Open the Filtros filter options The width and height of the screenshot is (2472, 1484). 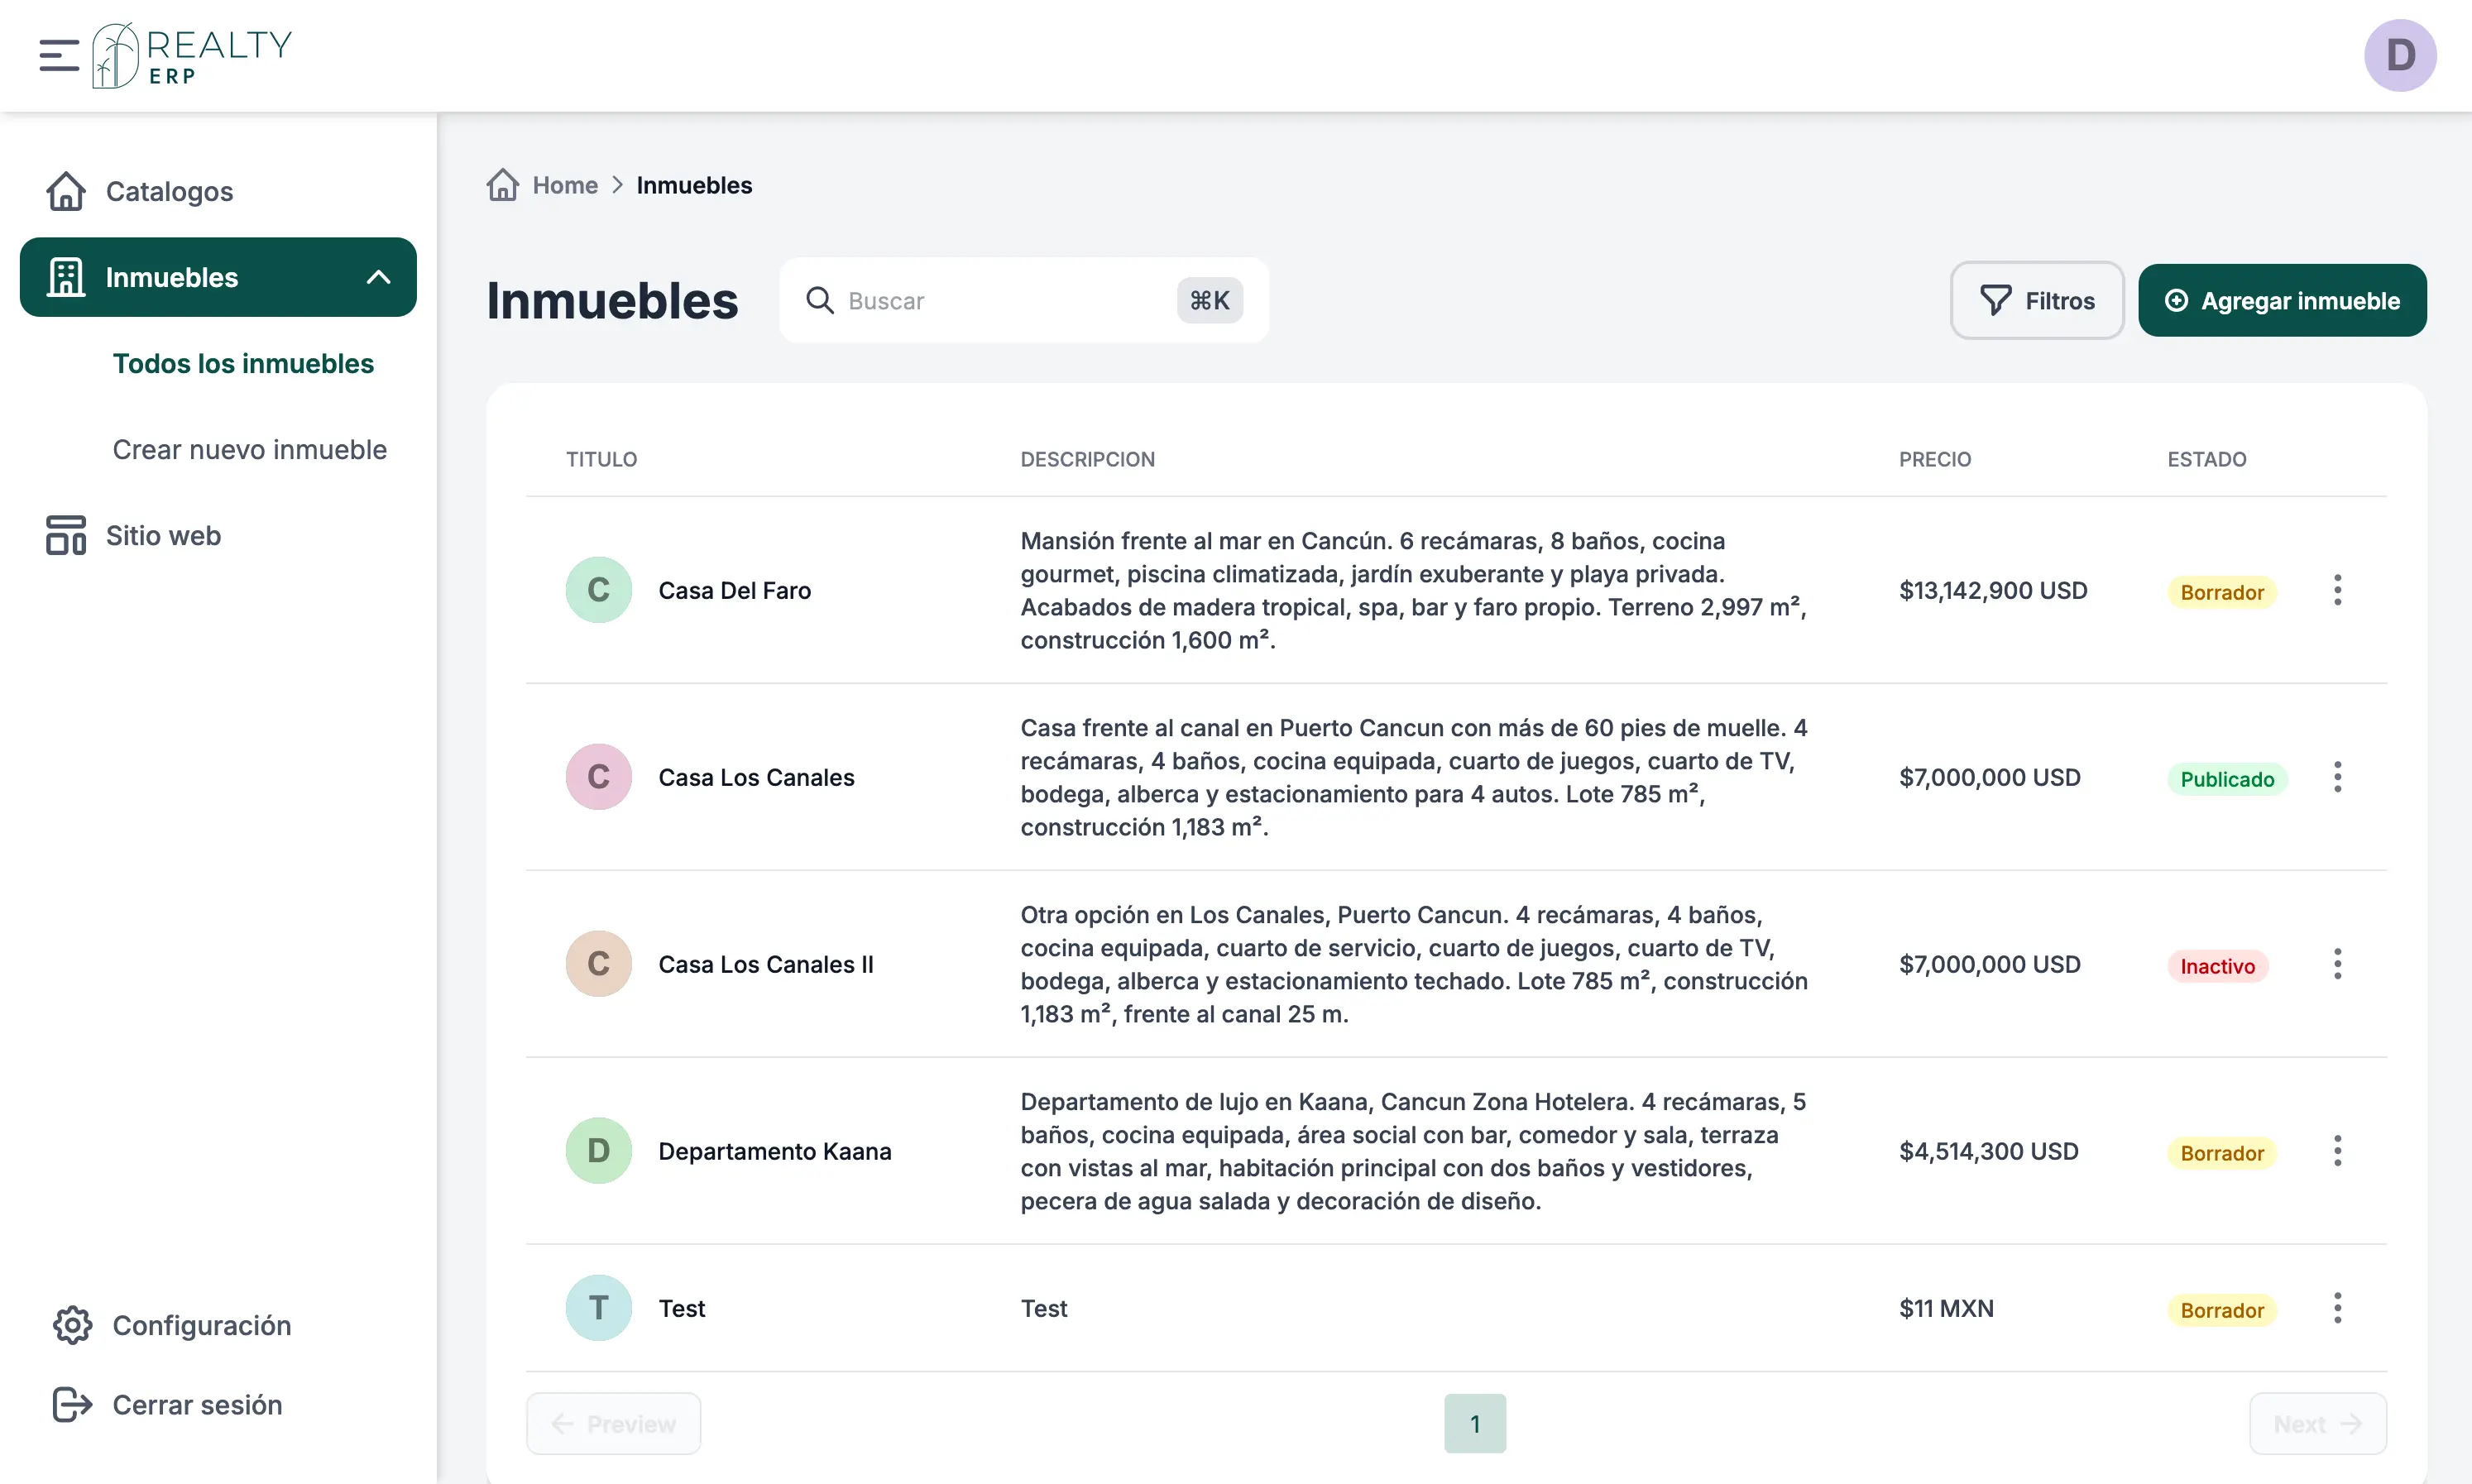2036,300
